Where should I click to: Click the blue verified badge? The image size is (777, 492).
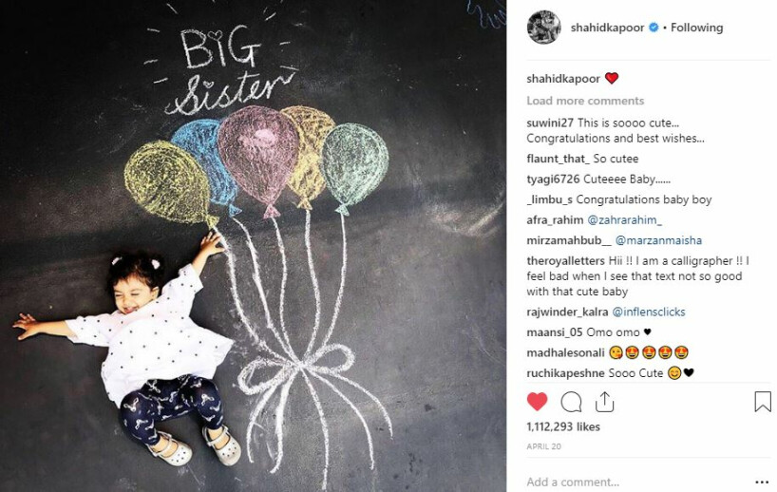tap(654, 28)
